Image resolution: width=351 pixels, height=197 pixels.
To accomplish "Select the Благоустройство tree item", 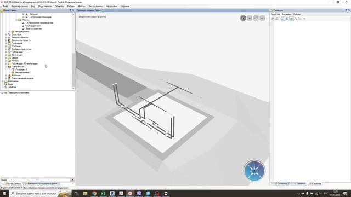I will click(34, 28).
